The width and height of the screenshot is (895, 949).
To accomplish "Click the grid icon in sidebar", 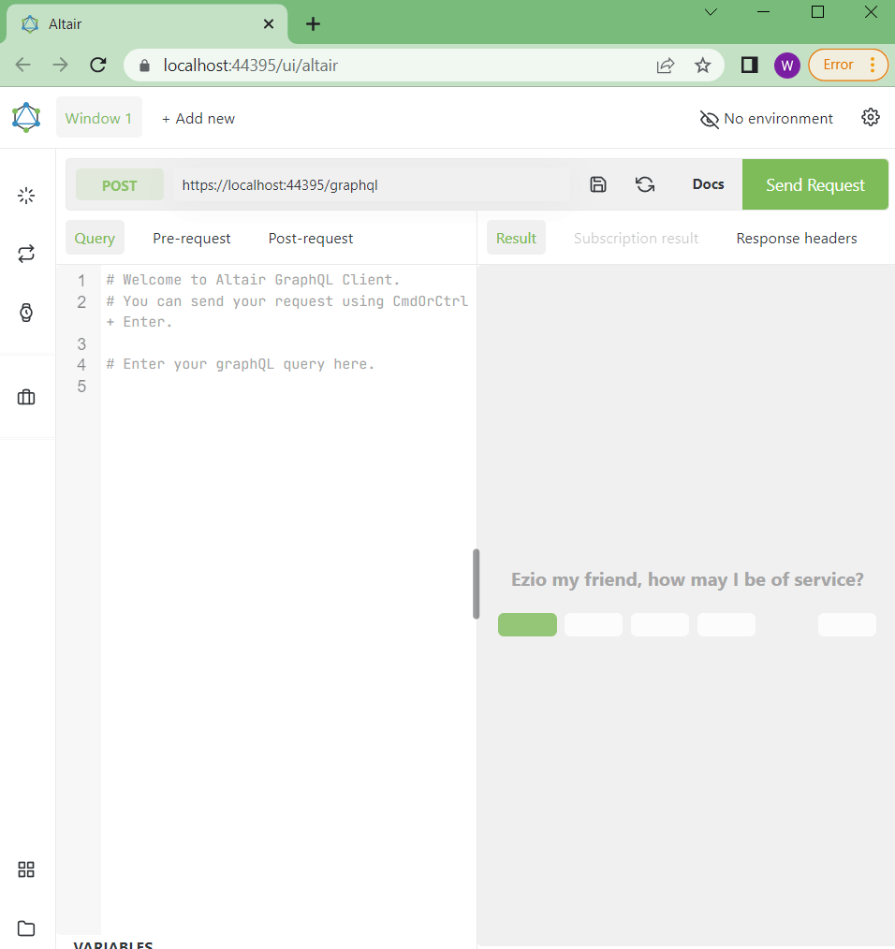I will pyautogui.click(x=26, y=869).
